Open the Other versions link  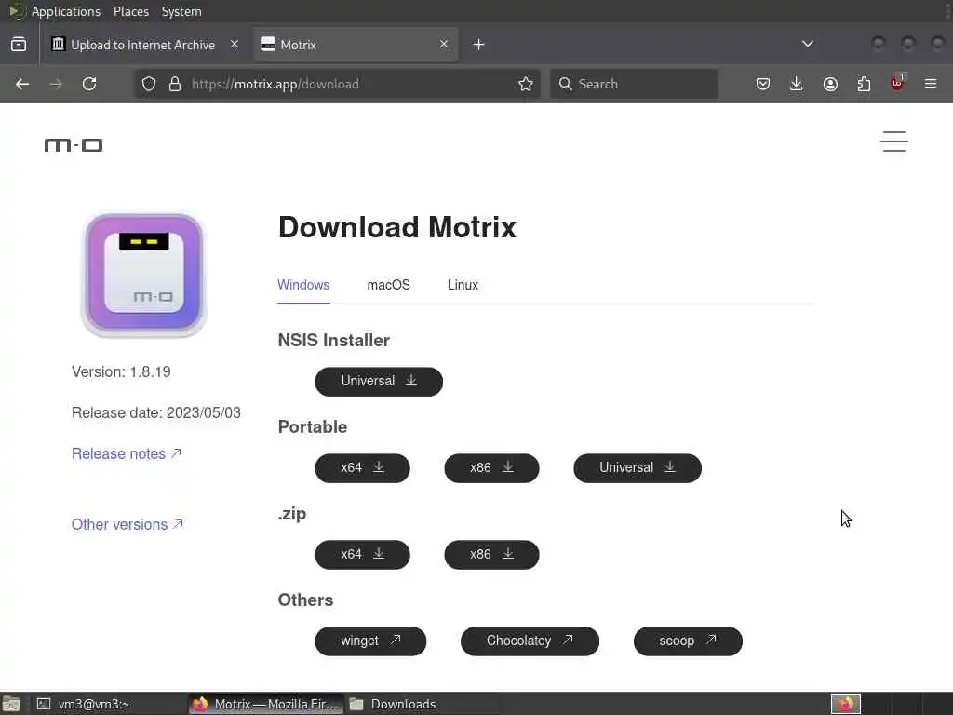[x=127, y=524]
